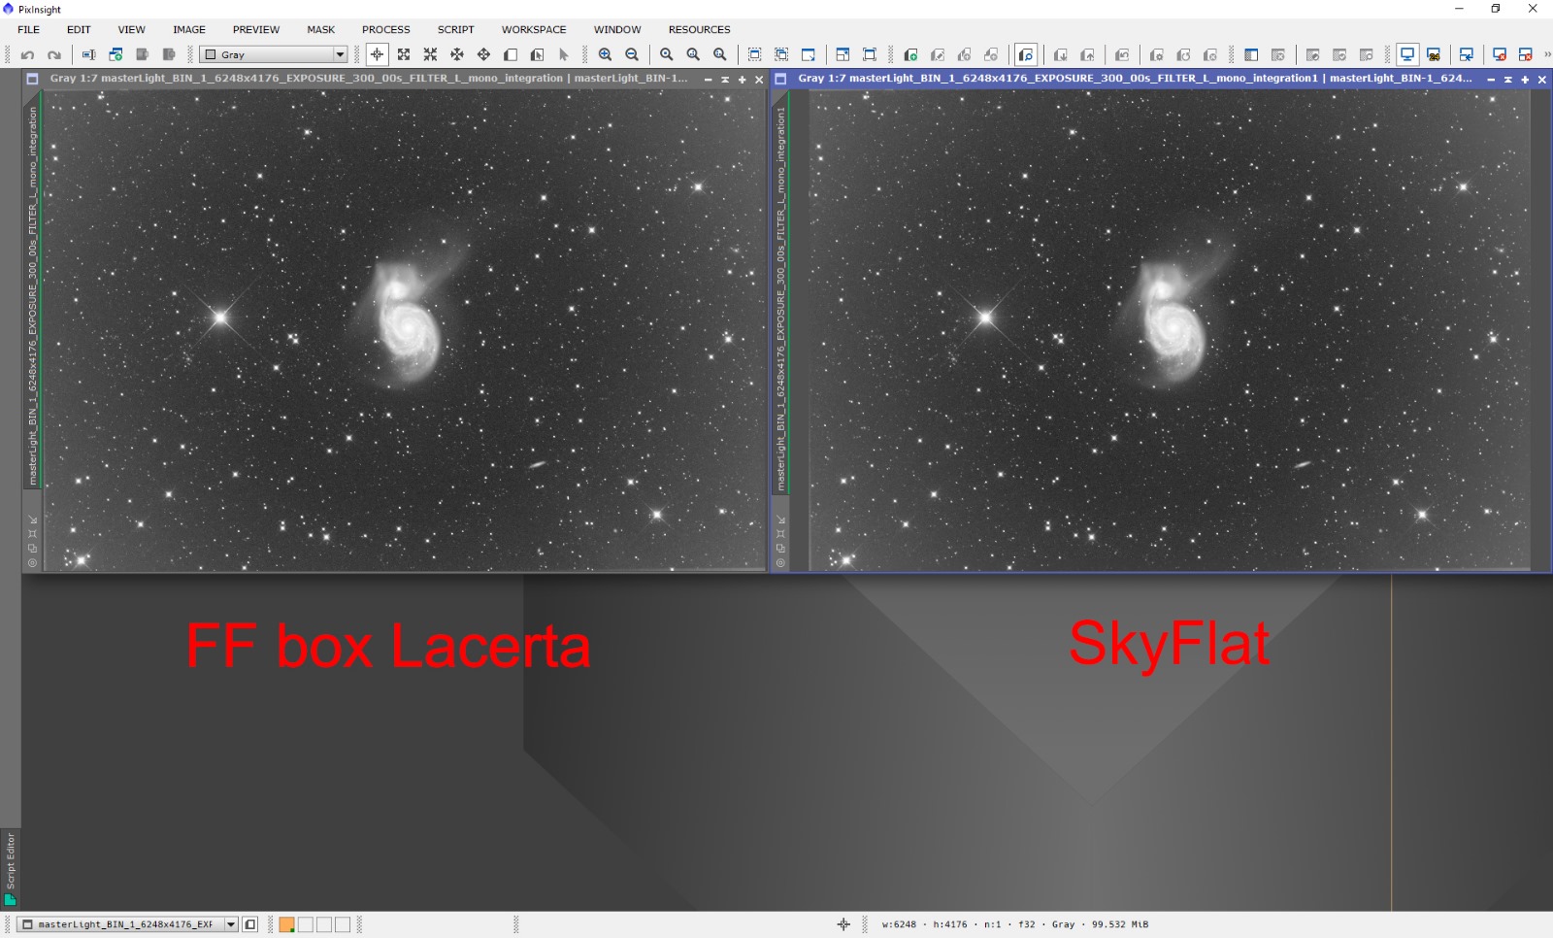Screen dimensions: 1553x938
Task: Open the PREVIEW menu
Action: (x=256, y=30)
